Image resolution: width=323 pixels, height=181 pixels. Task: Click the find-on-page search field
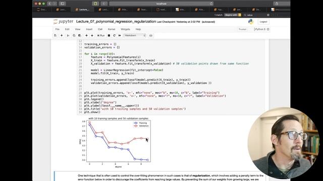[x=256, y=15]
